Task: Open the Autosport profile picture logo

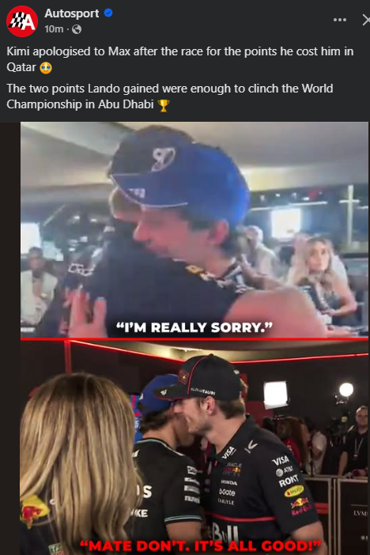Action: [x=22, y=21]
